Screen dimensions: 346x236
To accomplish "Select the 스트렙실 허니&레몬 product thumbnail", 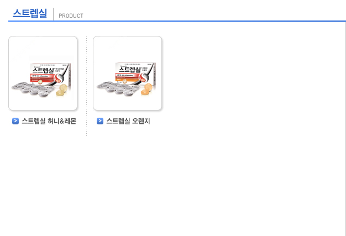I will pyautogui.click(x=43, y=73).
